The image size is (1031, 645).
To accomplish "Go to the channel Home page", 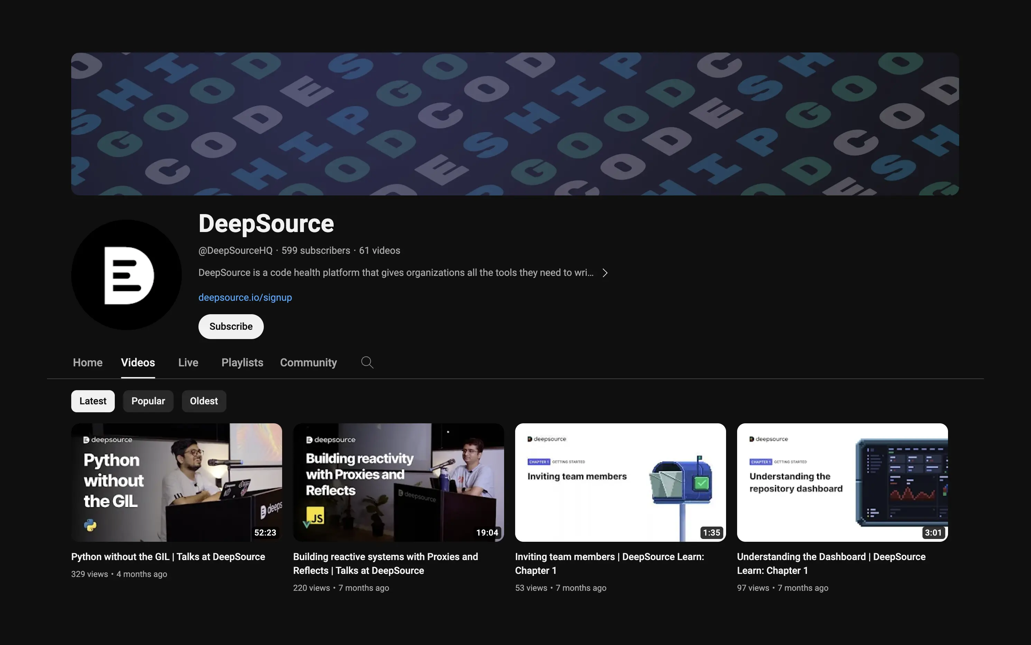I will pyautogui.click(x=87, y=362).
